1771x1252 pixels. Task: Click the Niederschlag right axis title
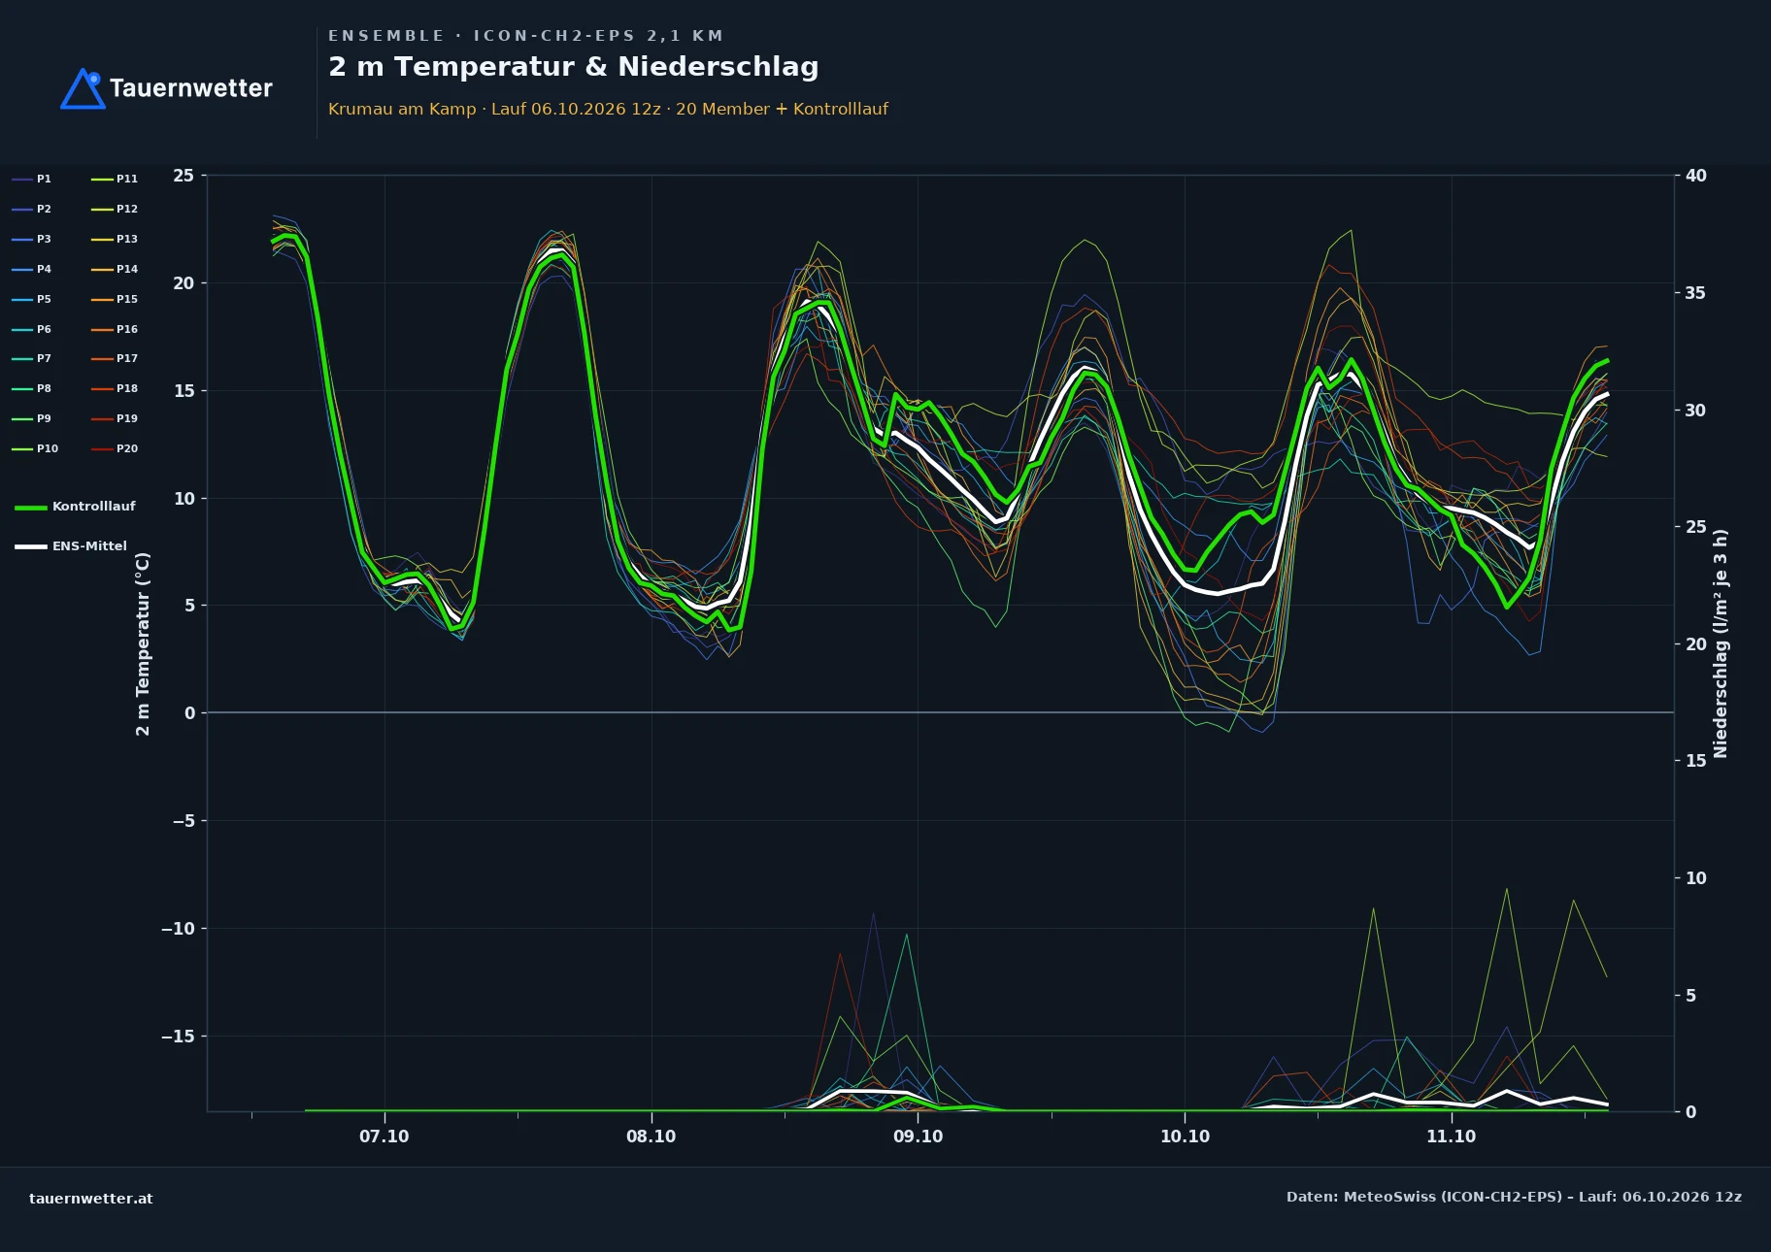1721,643
